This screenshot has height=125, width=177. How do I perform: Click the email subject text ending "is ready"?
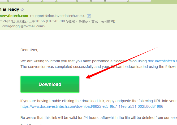pos(10,9)
